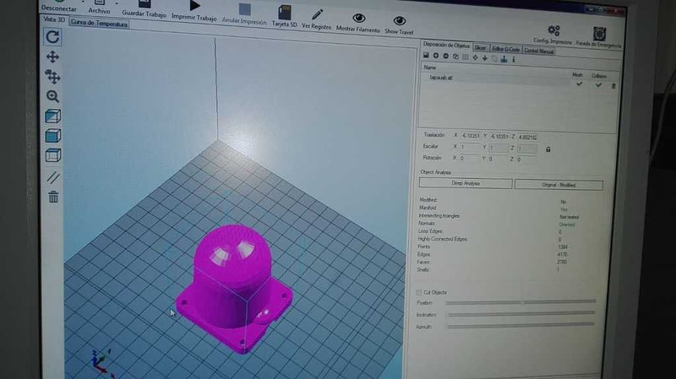
Task: Select the zoom magnifier tool
Action: tap(52, 96)
